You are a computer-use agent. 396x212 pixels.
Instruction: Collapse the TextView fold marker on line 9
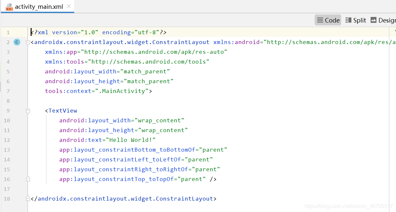click(28, 111)
